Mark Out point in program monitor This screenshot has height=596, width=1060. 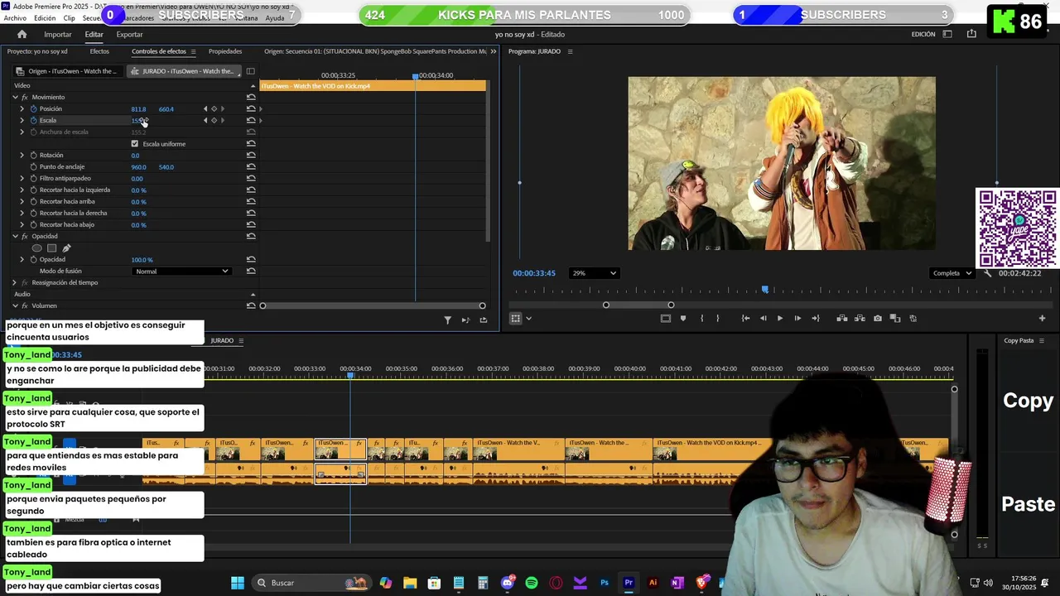point(717,318)
